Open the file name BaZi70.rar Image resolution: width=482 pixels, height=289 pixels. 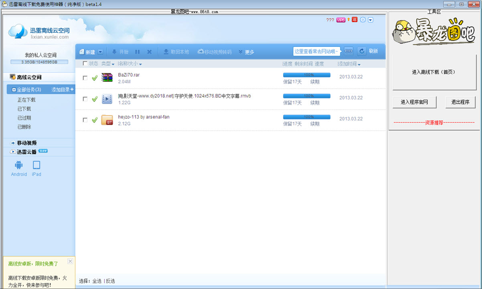coord(129,75)
